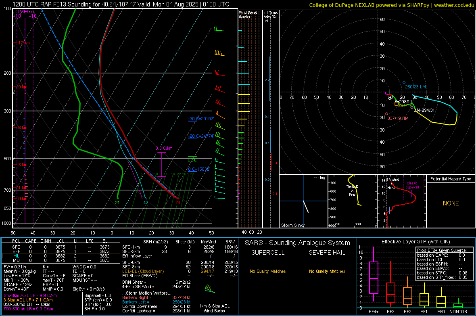
Task: Click the red right-mover circle marker on hodograph
Action: (x=386, y=114)
